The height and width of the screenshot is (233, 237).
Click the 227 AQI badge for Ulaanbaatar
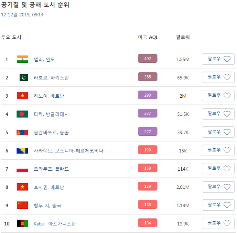point(147,132)
